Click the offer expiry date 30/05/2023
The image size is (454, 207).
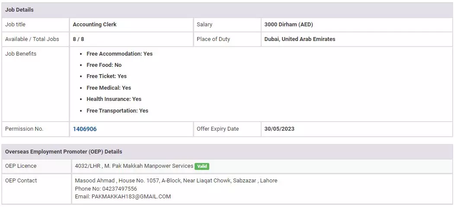pos(279,129)
